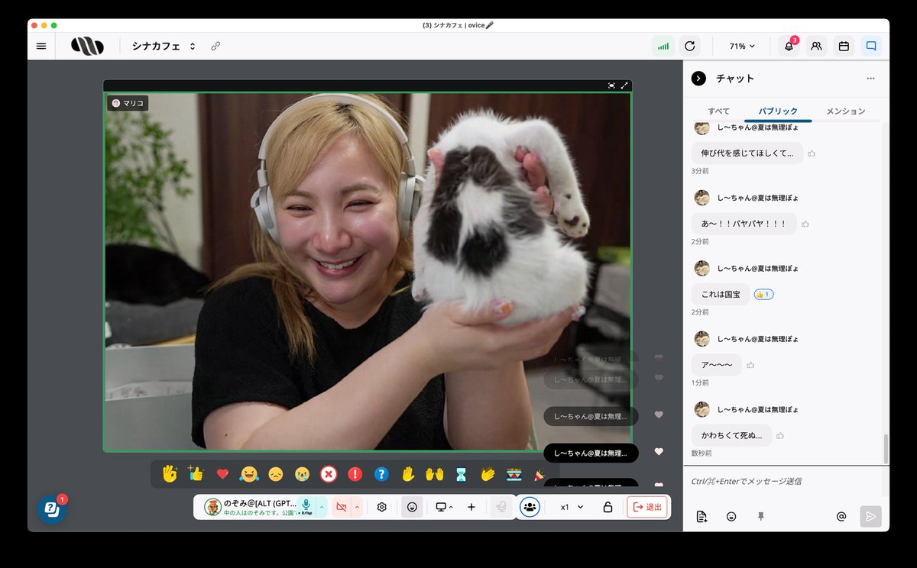Toggle the microphone with krisp button
The image size is (917, 568).
(306, 507)
